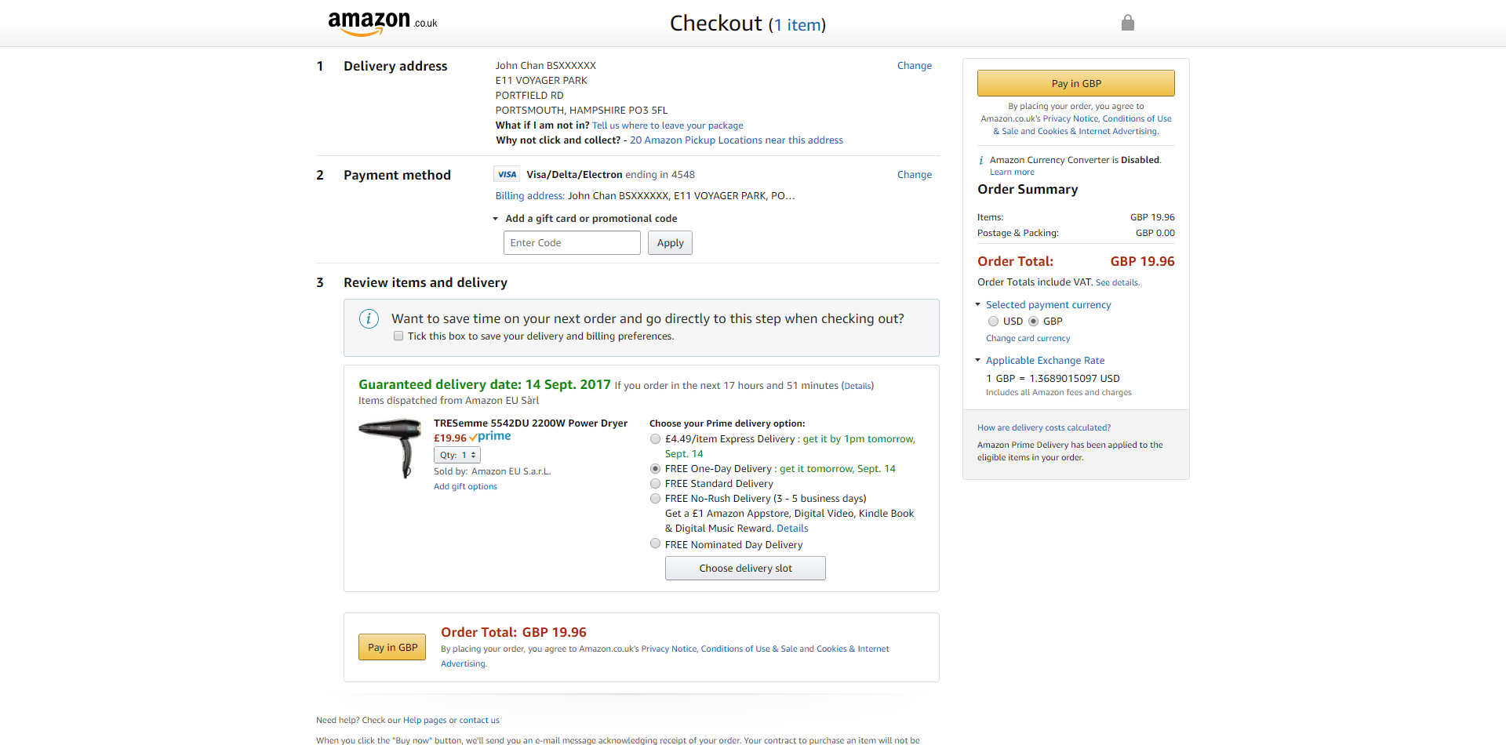Click the Amazon.co.uk logo
This screenshot has height=745, width=1506.
tap(382, 23)
